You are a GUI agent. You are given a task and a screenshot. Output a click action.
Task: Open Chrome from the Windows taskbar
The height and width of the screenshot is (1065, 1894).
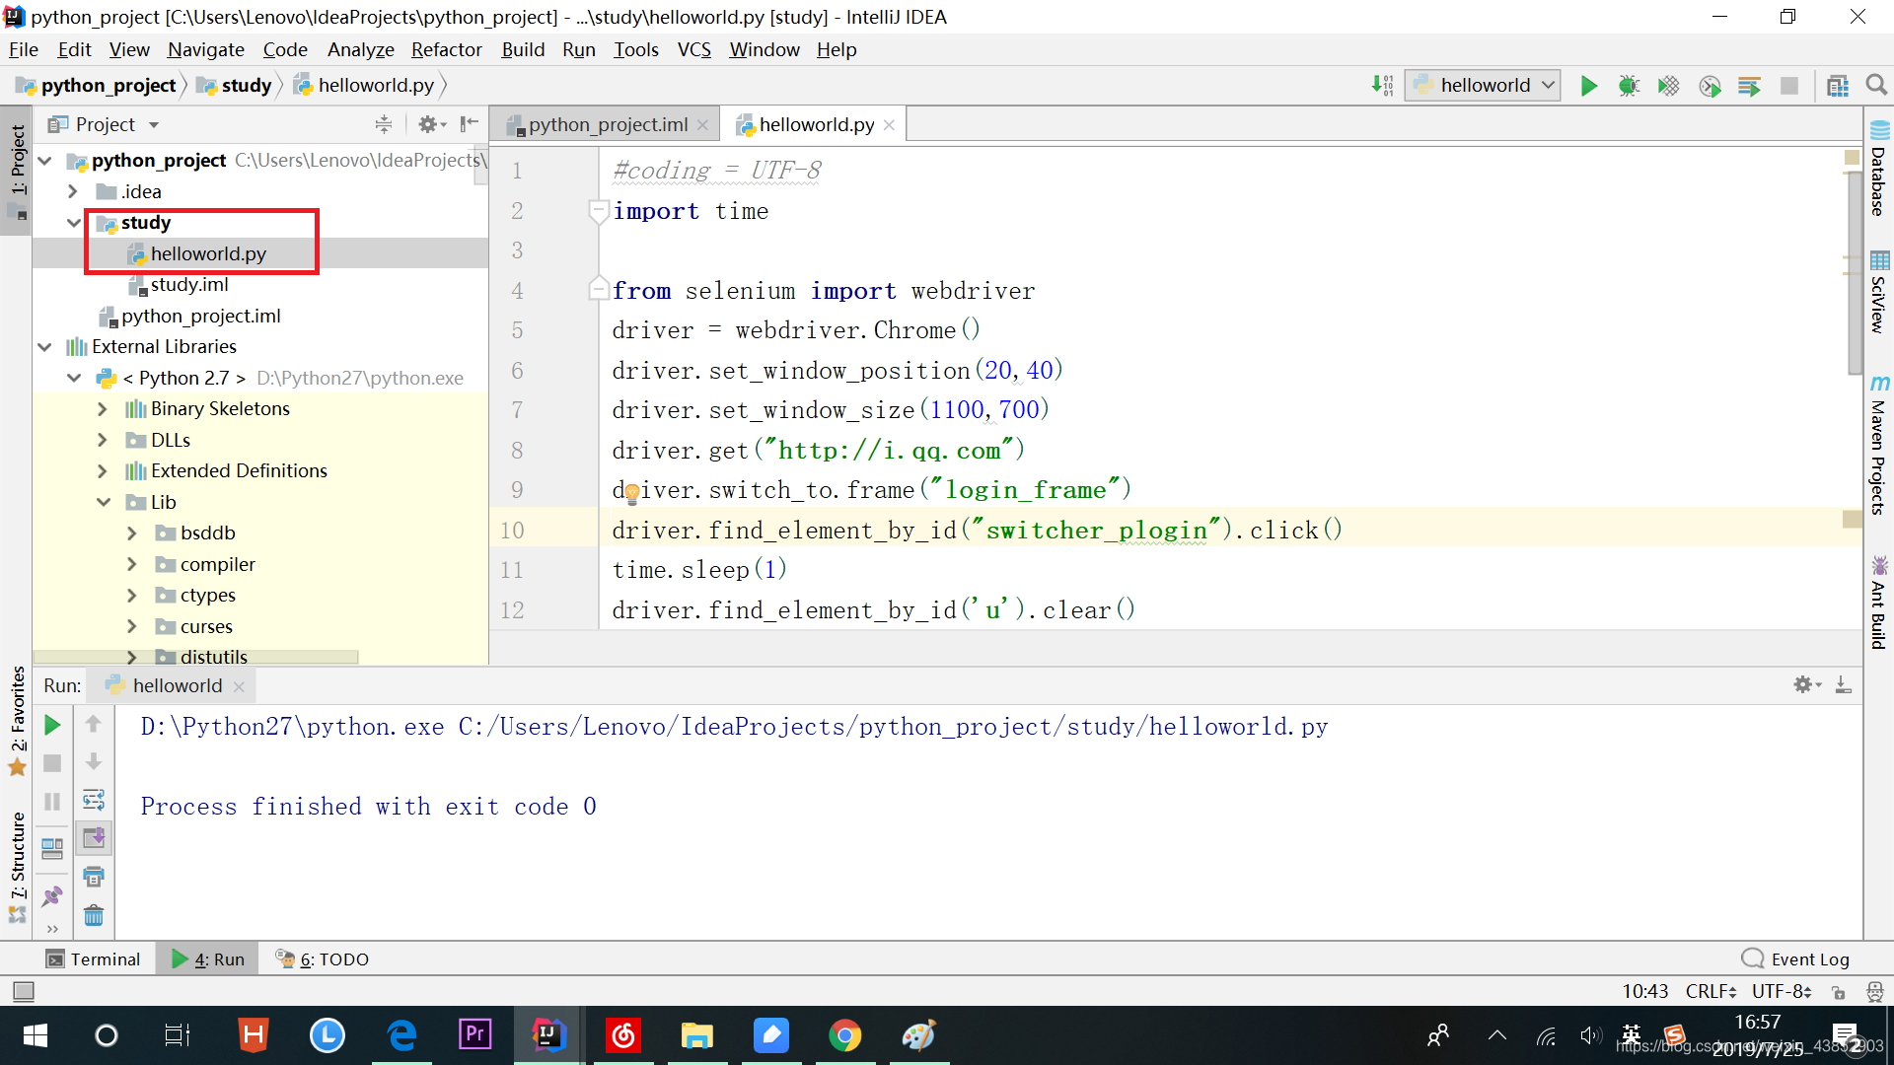click(x=844, y=1035)
